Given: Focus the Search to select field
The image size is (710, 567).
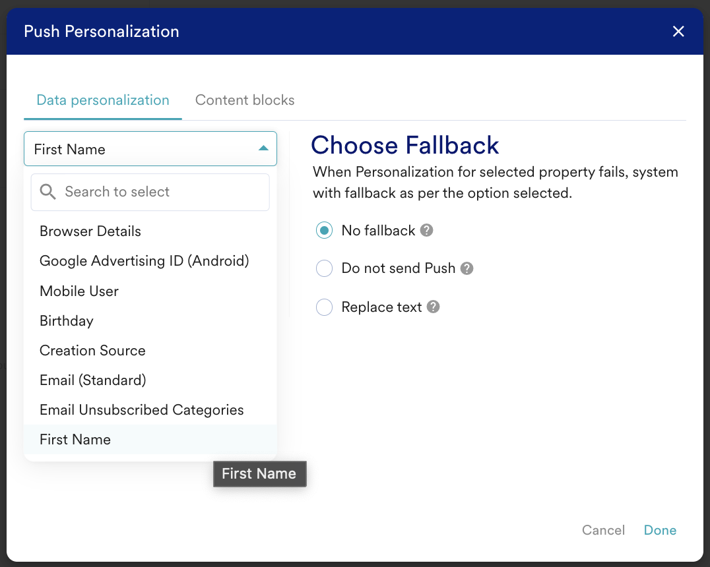Looking at the screenshot, I should click(150, 192).
